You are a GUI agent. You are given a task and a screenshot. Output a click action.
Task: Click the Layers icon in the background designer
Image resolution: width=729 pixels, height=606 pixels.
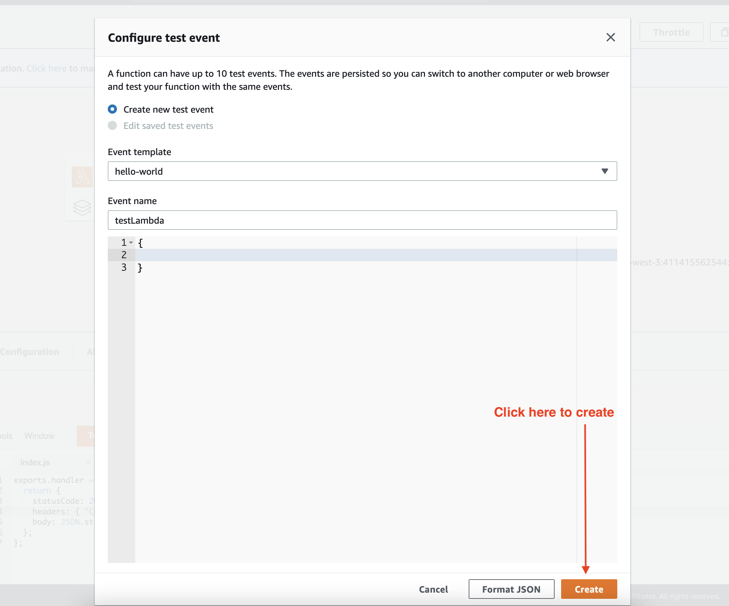point(82,207)
